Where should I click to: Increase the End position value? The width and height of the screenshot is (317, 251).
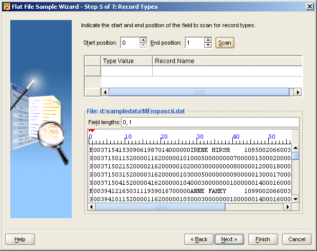208,40
